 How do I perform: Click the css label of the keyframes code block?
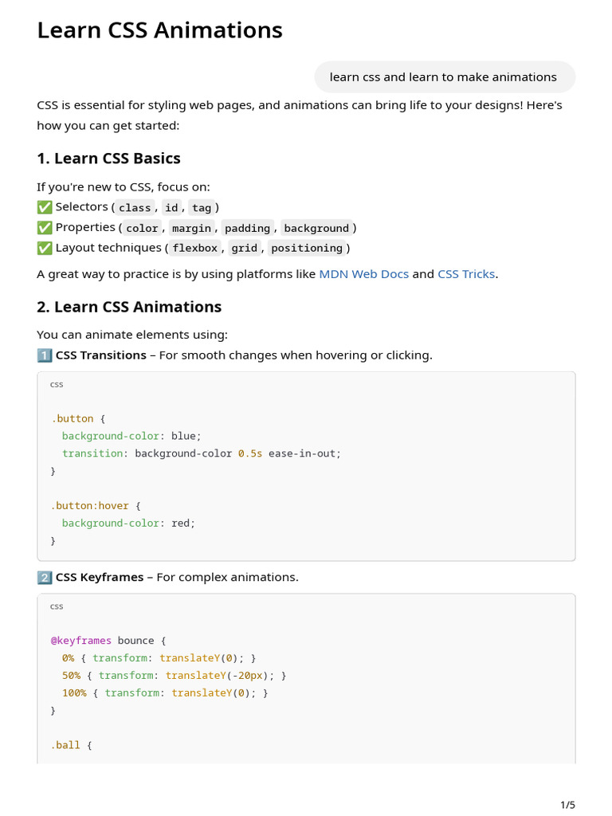pos(57,606)
